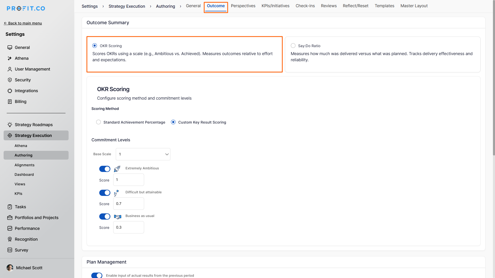Click Michael Scott's profile avatar

[10, 268]
